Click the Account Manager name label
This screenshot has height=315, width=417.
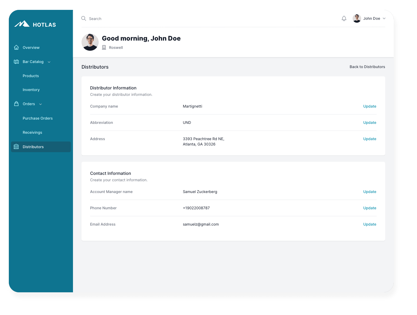[x=111, y=192]
